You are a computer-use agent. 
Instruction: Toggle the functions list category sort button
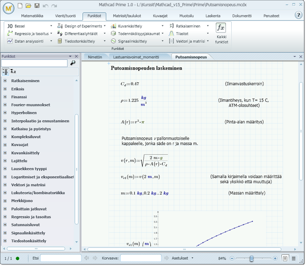tap(5, 71)
